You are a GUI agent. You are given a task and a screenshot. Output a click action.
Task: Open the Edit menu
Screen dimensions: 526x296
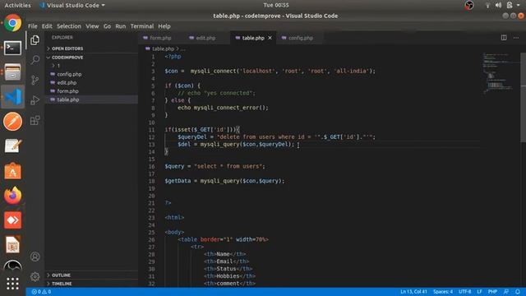point(47,26)
